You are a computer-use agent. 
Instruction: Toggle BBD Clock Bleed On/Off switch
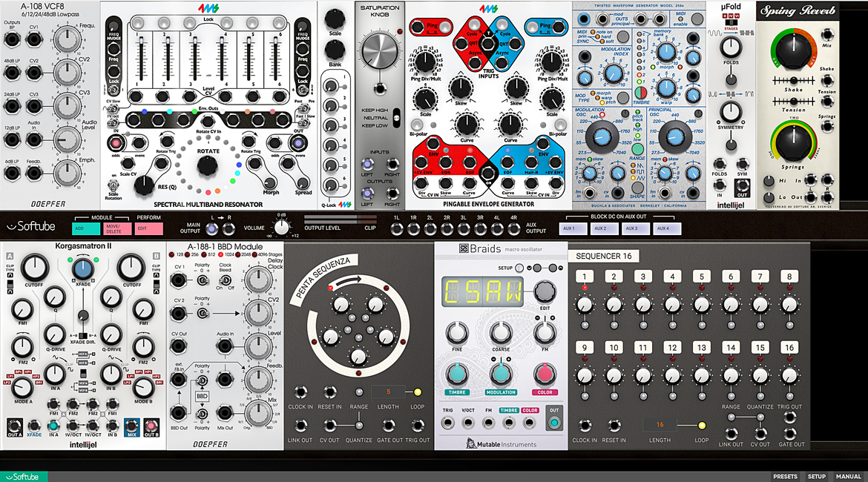coord(226,280)
